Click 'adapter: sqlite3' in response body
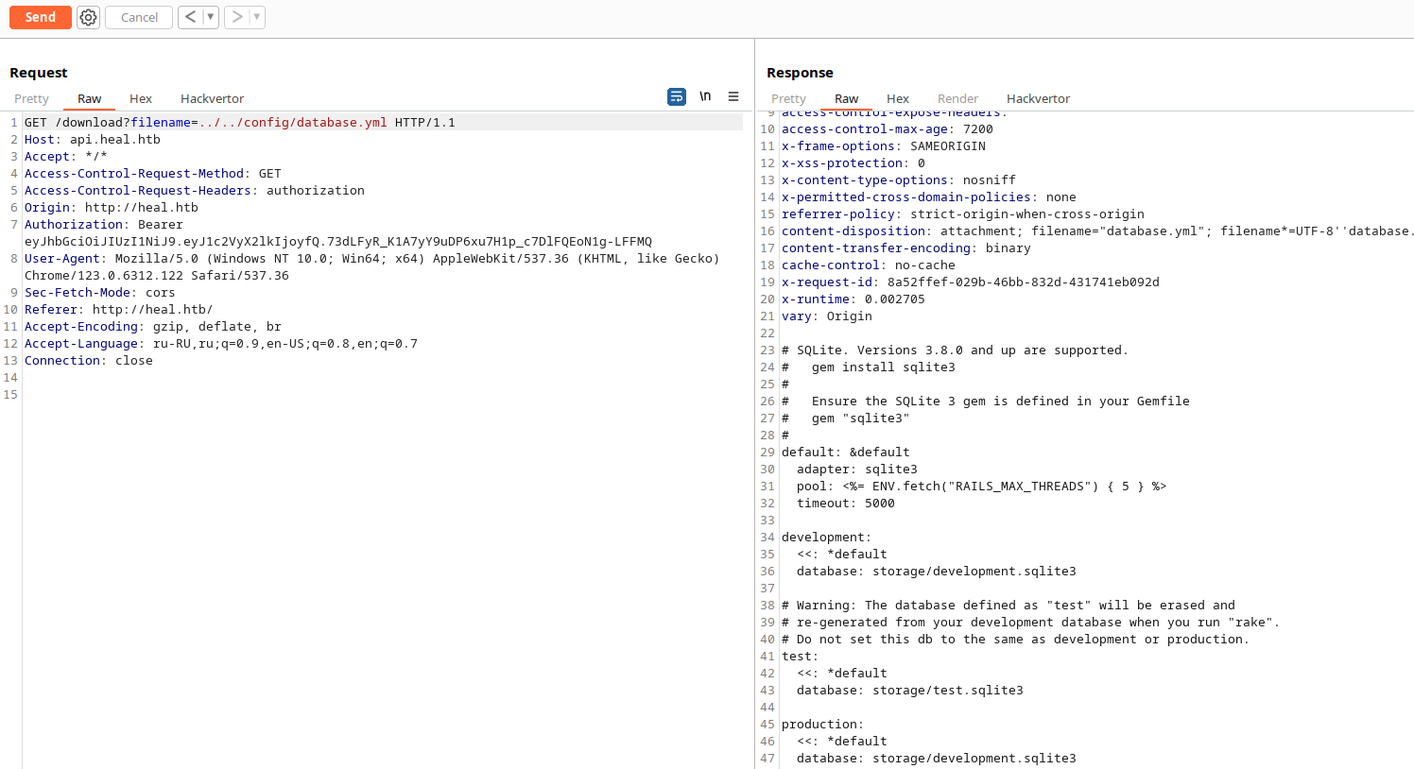Viewport: 1414px width, 769px height. pyautogui.click(x=857, y=470)
